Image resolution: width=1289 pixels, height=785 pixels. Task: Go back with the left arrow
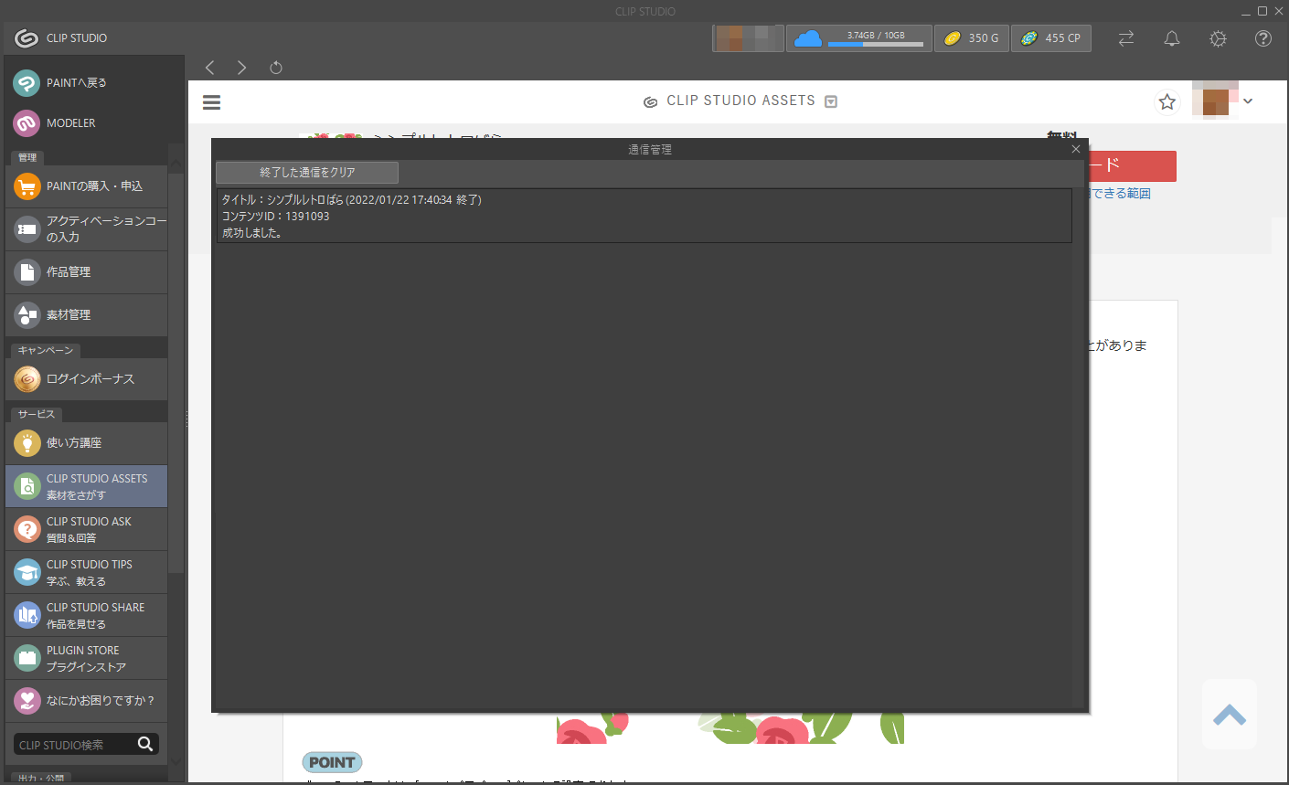pyautogui.click(x=210, y=68)
